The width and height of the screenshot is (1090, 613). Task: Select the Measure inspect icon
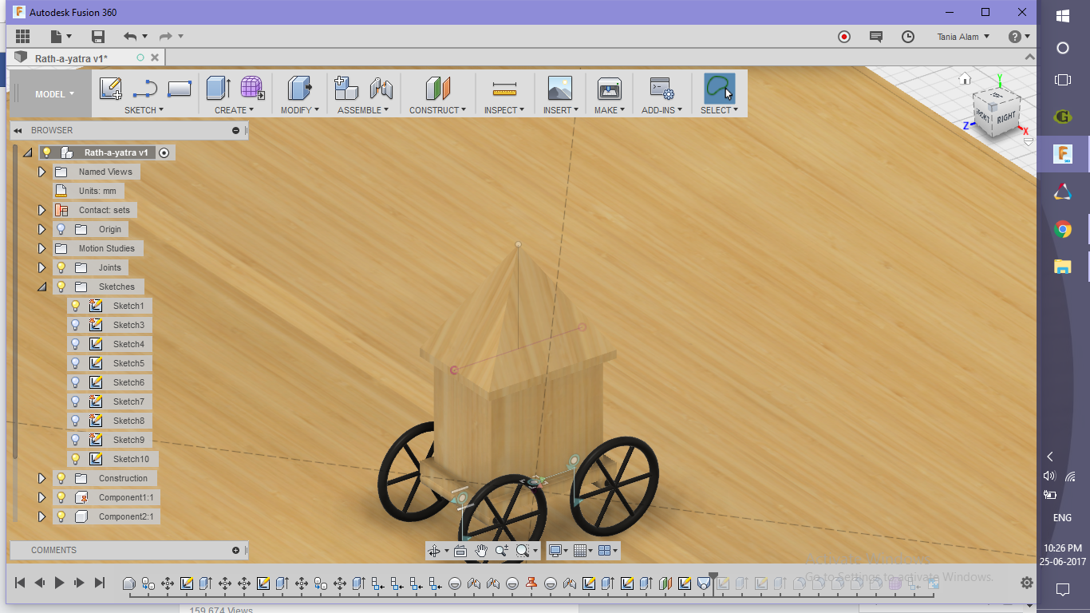coord(504,88)
